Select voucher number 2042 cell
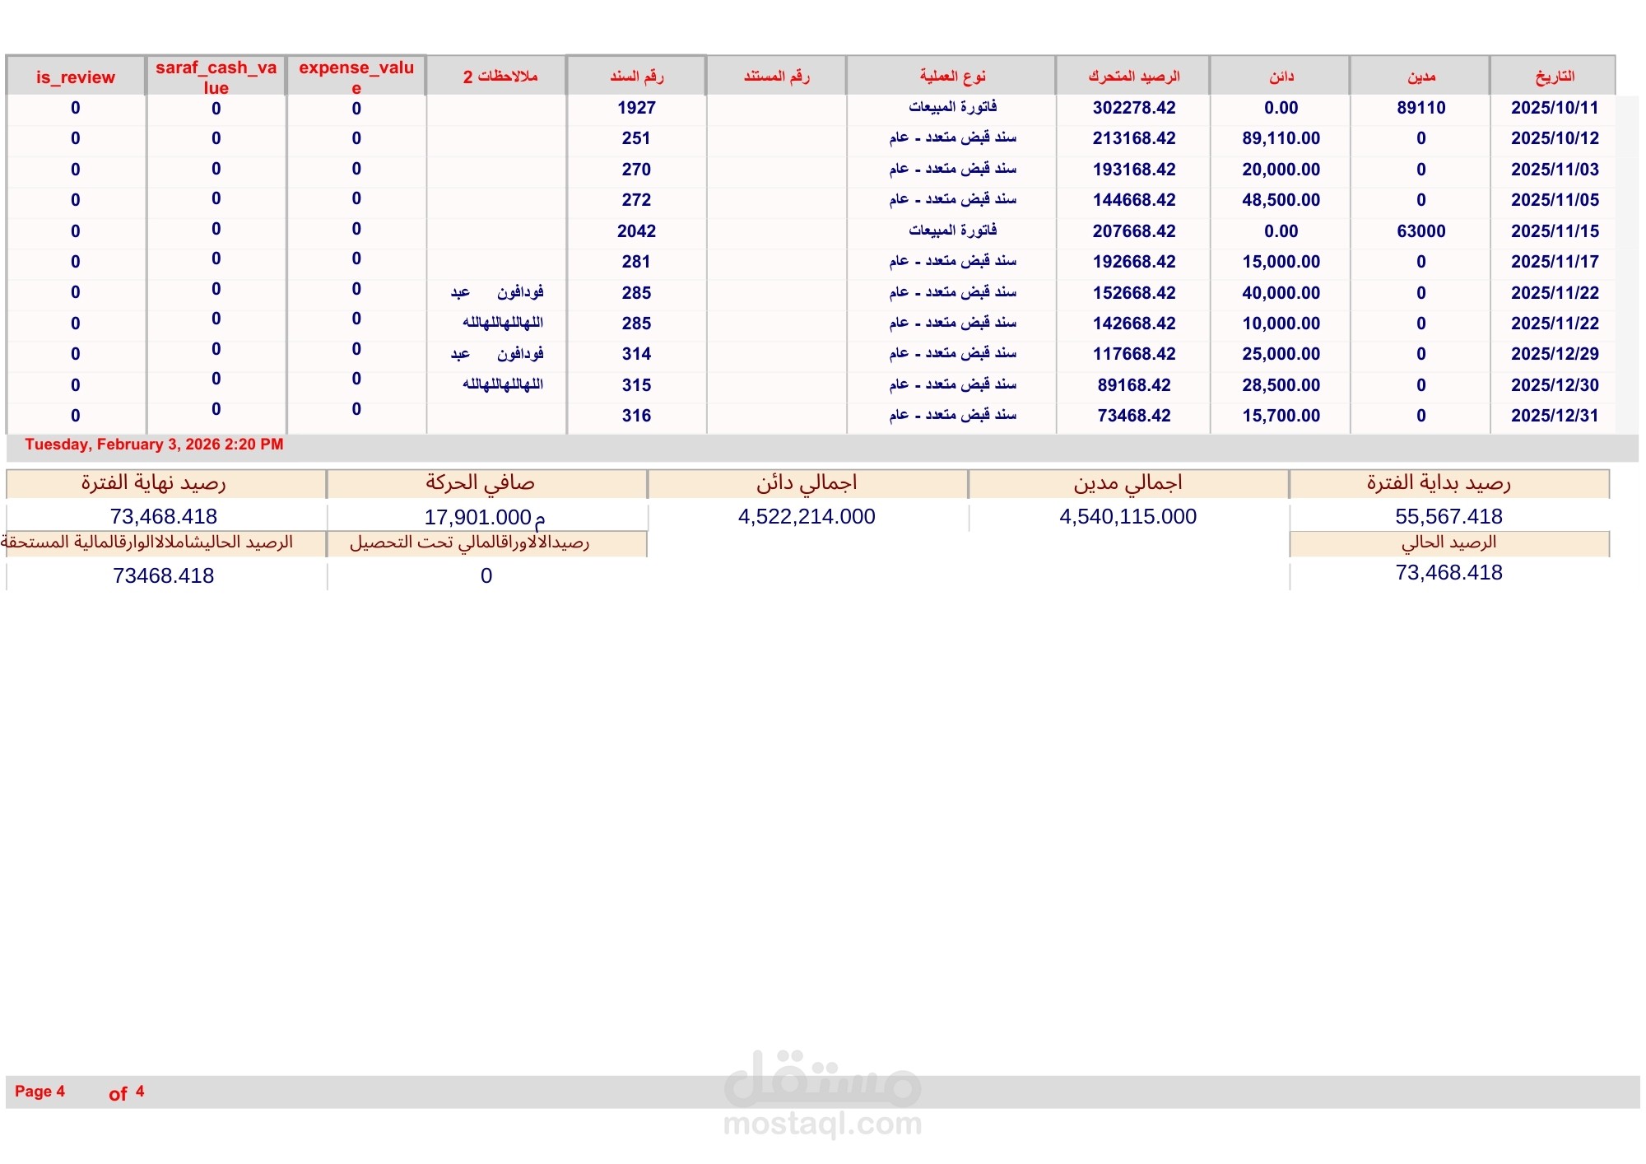Screen dimensions: 1646x1164 tap(636, 231)
